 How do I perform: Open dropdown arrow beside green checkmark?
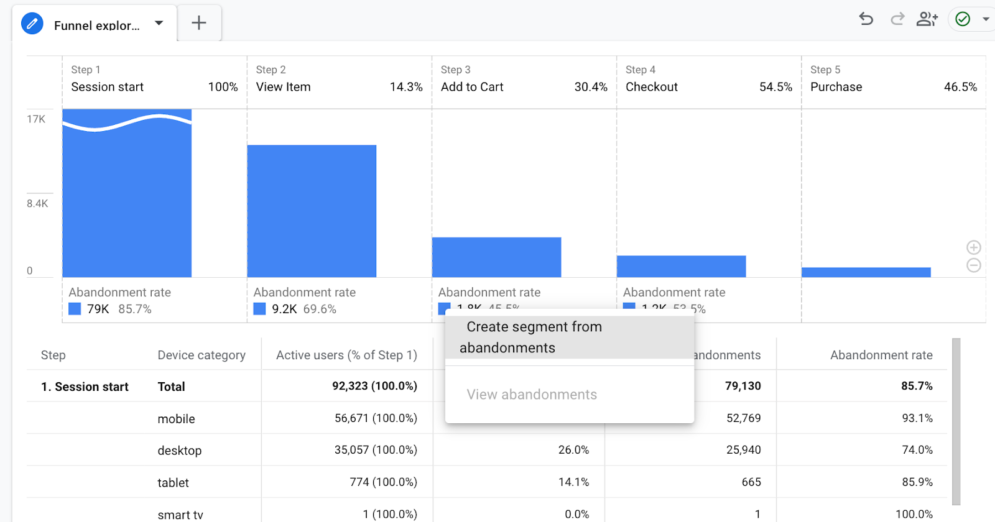(986, 19)
